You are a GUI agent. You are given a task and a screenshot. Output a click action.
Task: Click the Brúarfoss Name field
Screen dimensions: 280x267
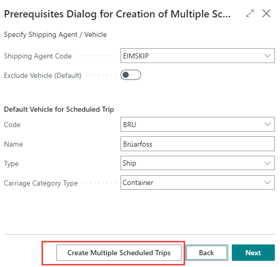click(x=197, y=144)
